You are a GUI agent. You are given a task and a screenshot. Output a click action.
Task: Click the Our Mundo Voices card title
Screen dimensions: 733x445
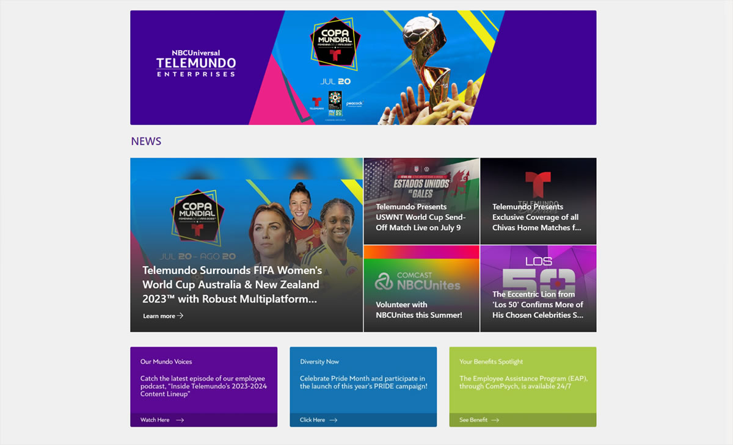(166, 362)
